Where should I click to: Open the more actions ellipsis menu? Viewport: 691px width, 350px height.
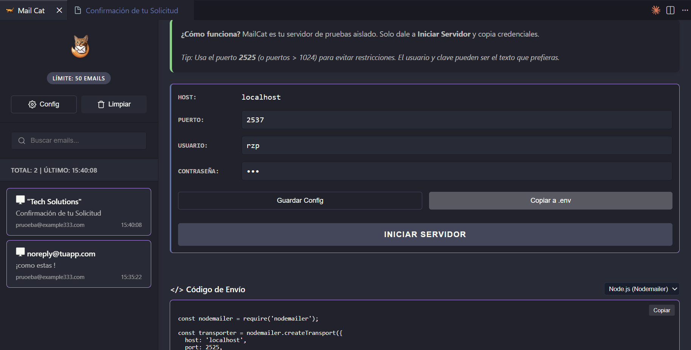[x=685, y=10]
